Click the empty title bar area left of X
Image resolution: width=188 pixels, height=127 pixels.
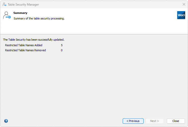tap(114, 5)
